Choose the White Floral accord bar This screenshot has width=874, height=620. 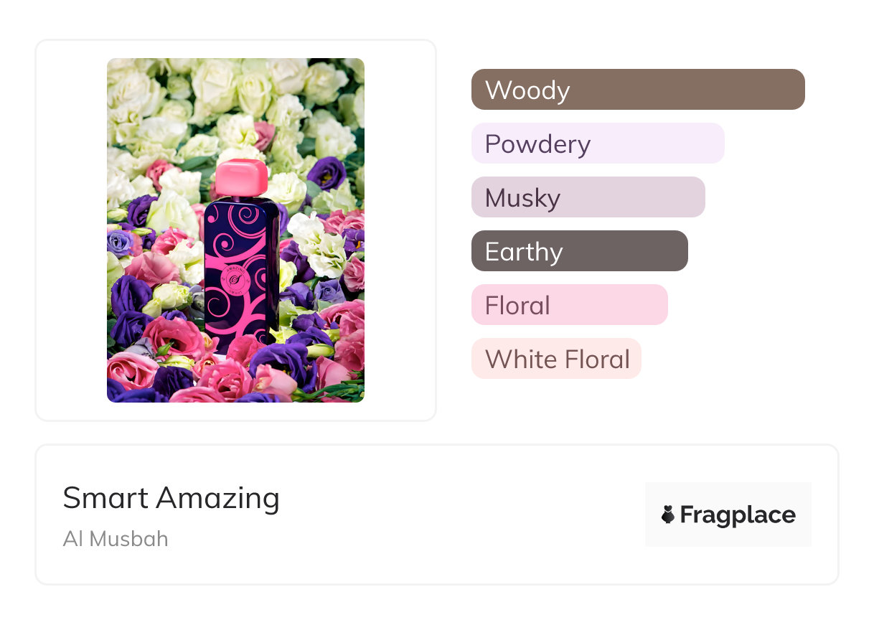555,359
